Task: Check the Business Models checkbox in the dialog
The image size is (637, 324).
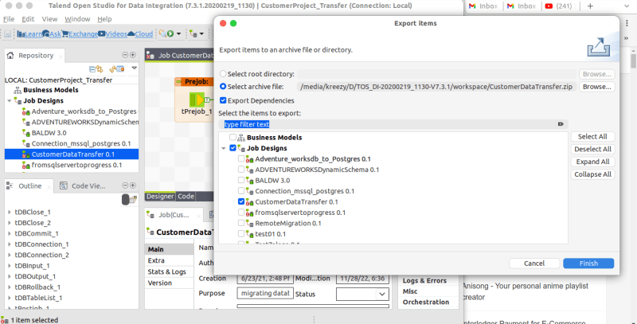Action: coord(233,138)
